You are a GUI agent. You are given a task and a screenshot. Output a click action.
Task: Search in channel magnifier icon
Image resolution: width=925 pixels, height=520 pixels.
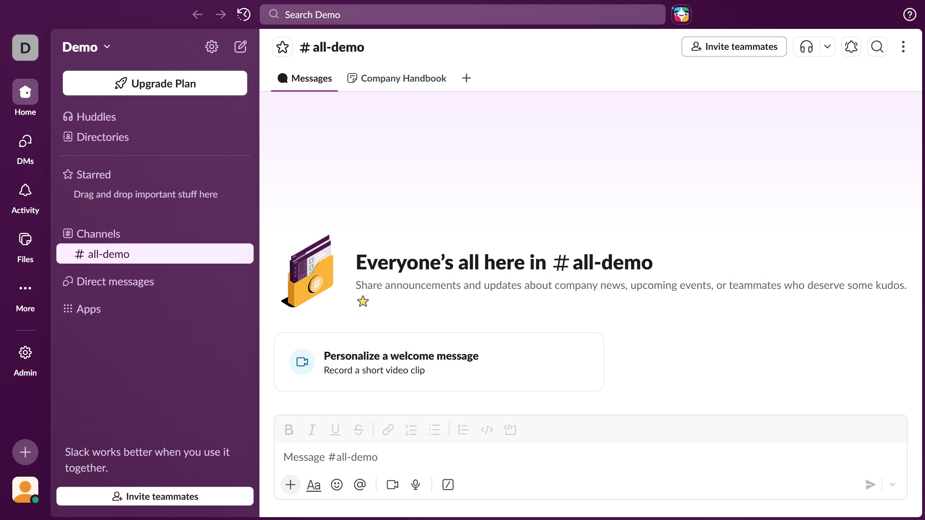click(877, 47)
